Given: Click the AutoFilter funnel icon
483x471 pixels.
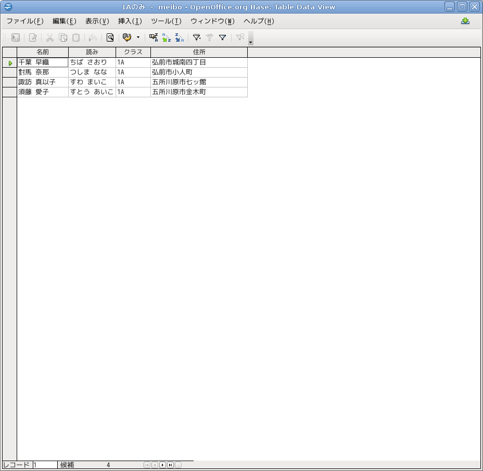Looking at the screenshot, I should pyautogui.click(x=197, y=37).
